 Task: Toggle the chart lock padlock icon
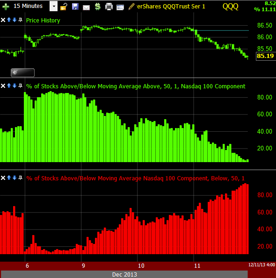pos(64,7)
